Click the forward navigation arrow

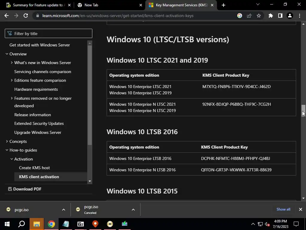16,16
